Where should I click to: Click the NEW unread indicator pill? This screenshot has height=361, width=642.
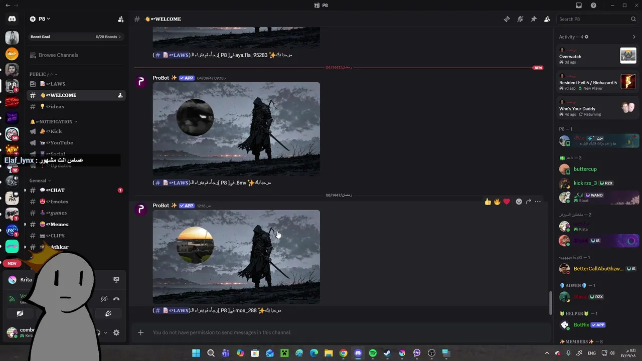pyautogui.click(x=12, y=263)
